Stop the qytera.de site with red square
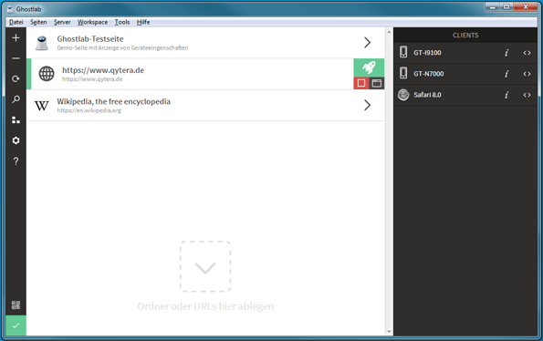543x341 pixels. click(361, 83)
